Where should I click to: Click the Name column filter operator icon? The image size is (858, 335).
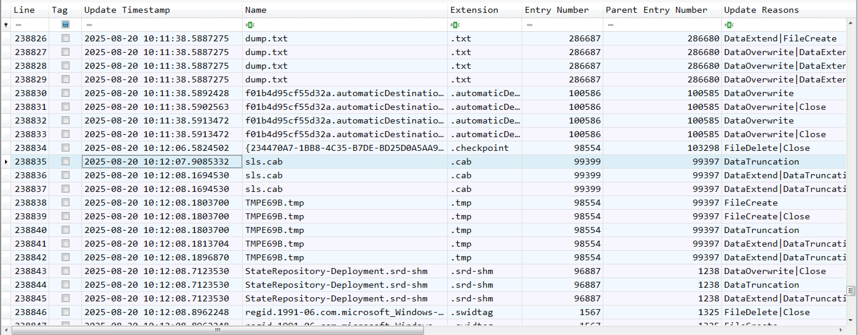pos(250,25)
